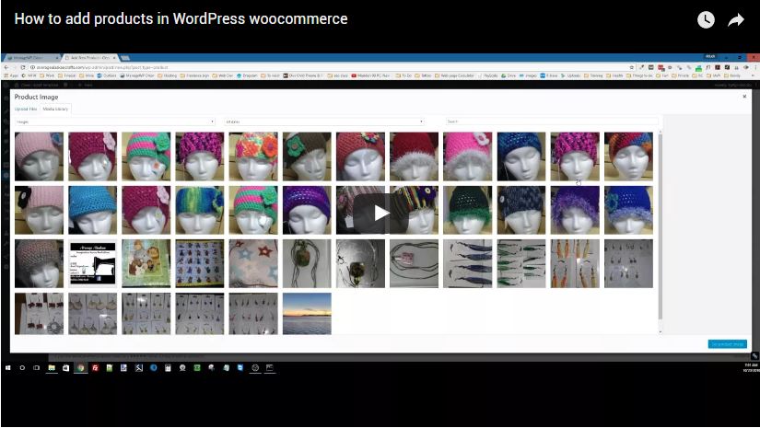Click the browser back arrow

point(6,67)
